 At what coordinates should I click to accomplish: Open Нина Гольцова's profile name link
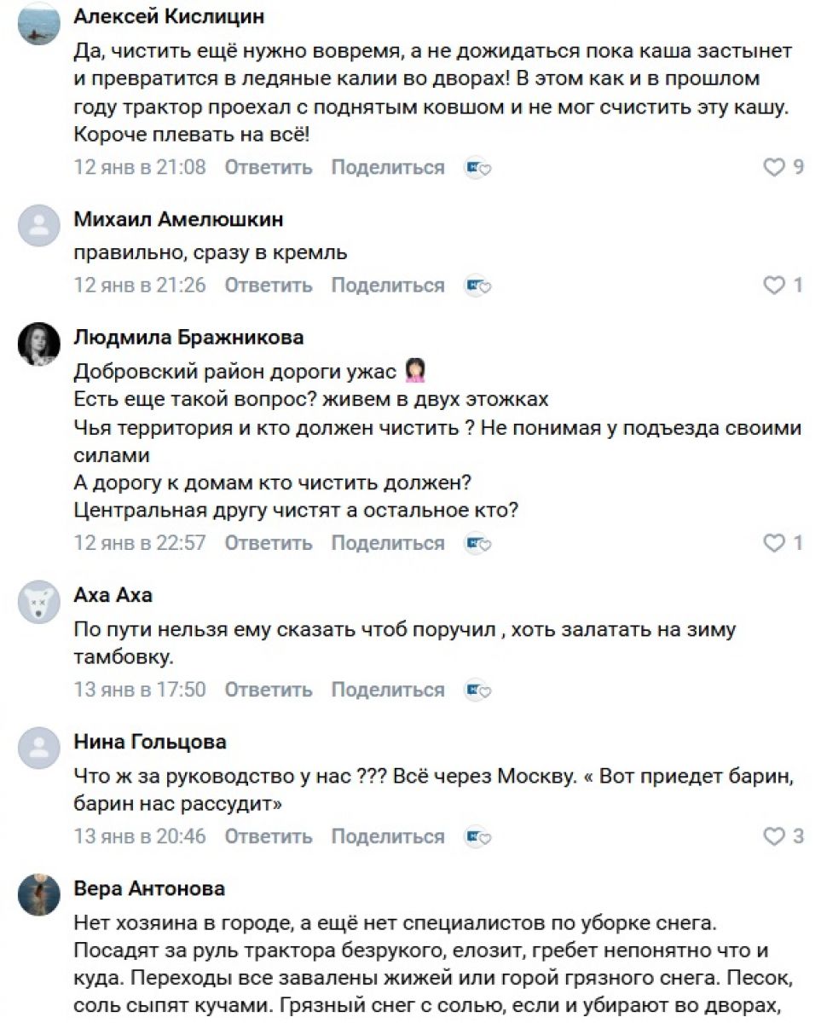(x=150, y=743)
